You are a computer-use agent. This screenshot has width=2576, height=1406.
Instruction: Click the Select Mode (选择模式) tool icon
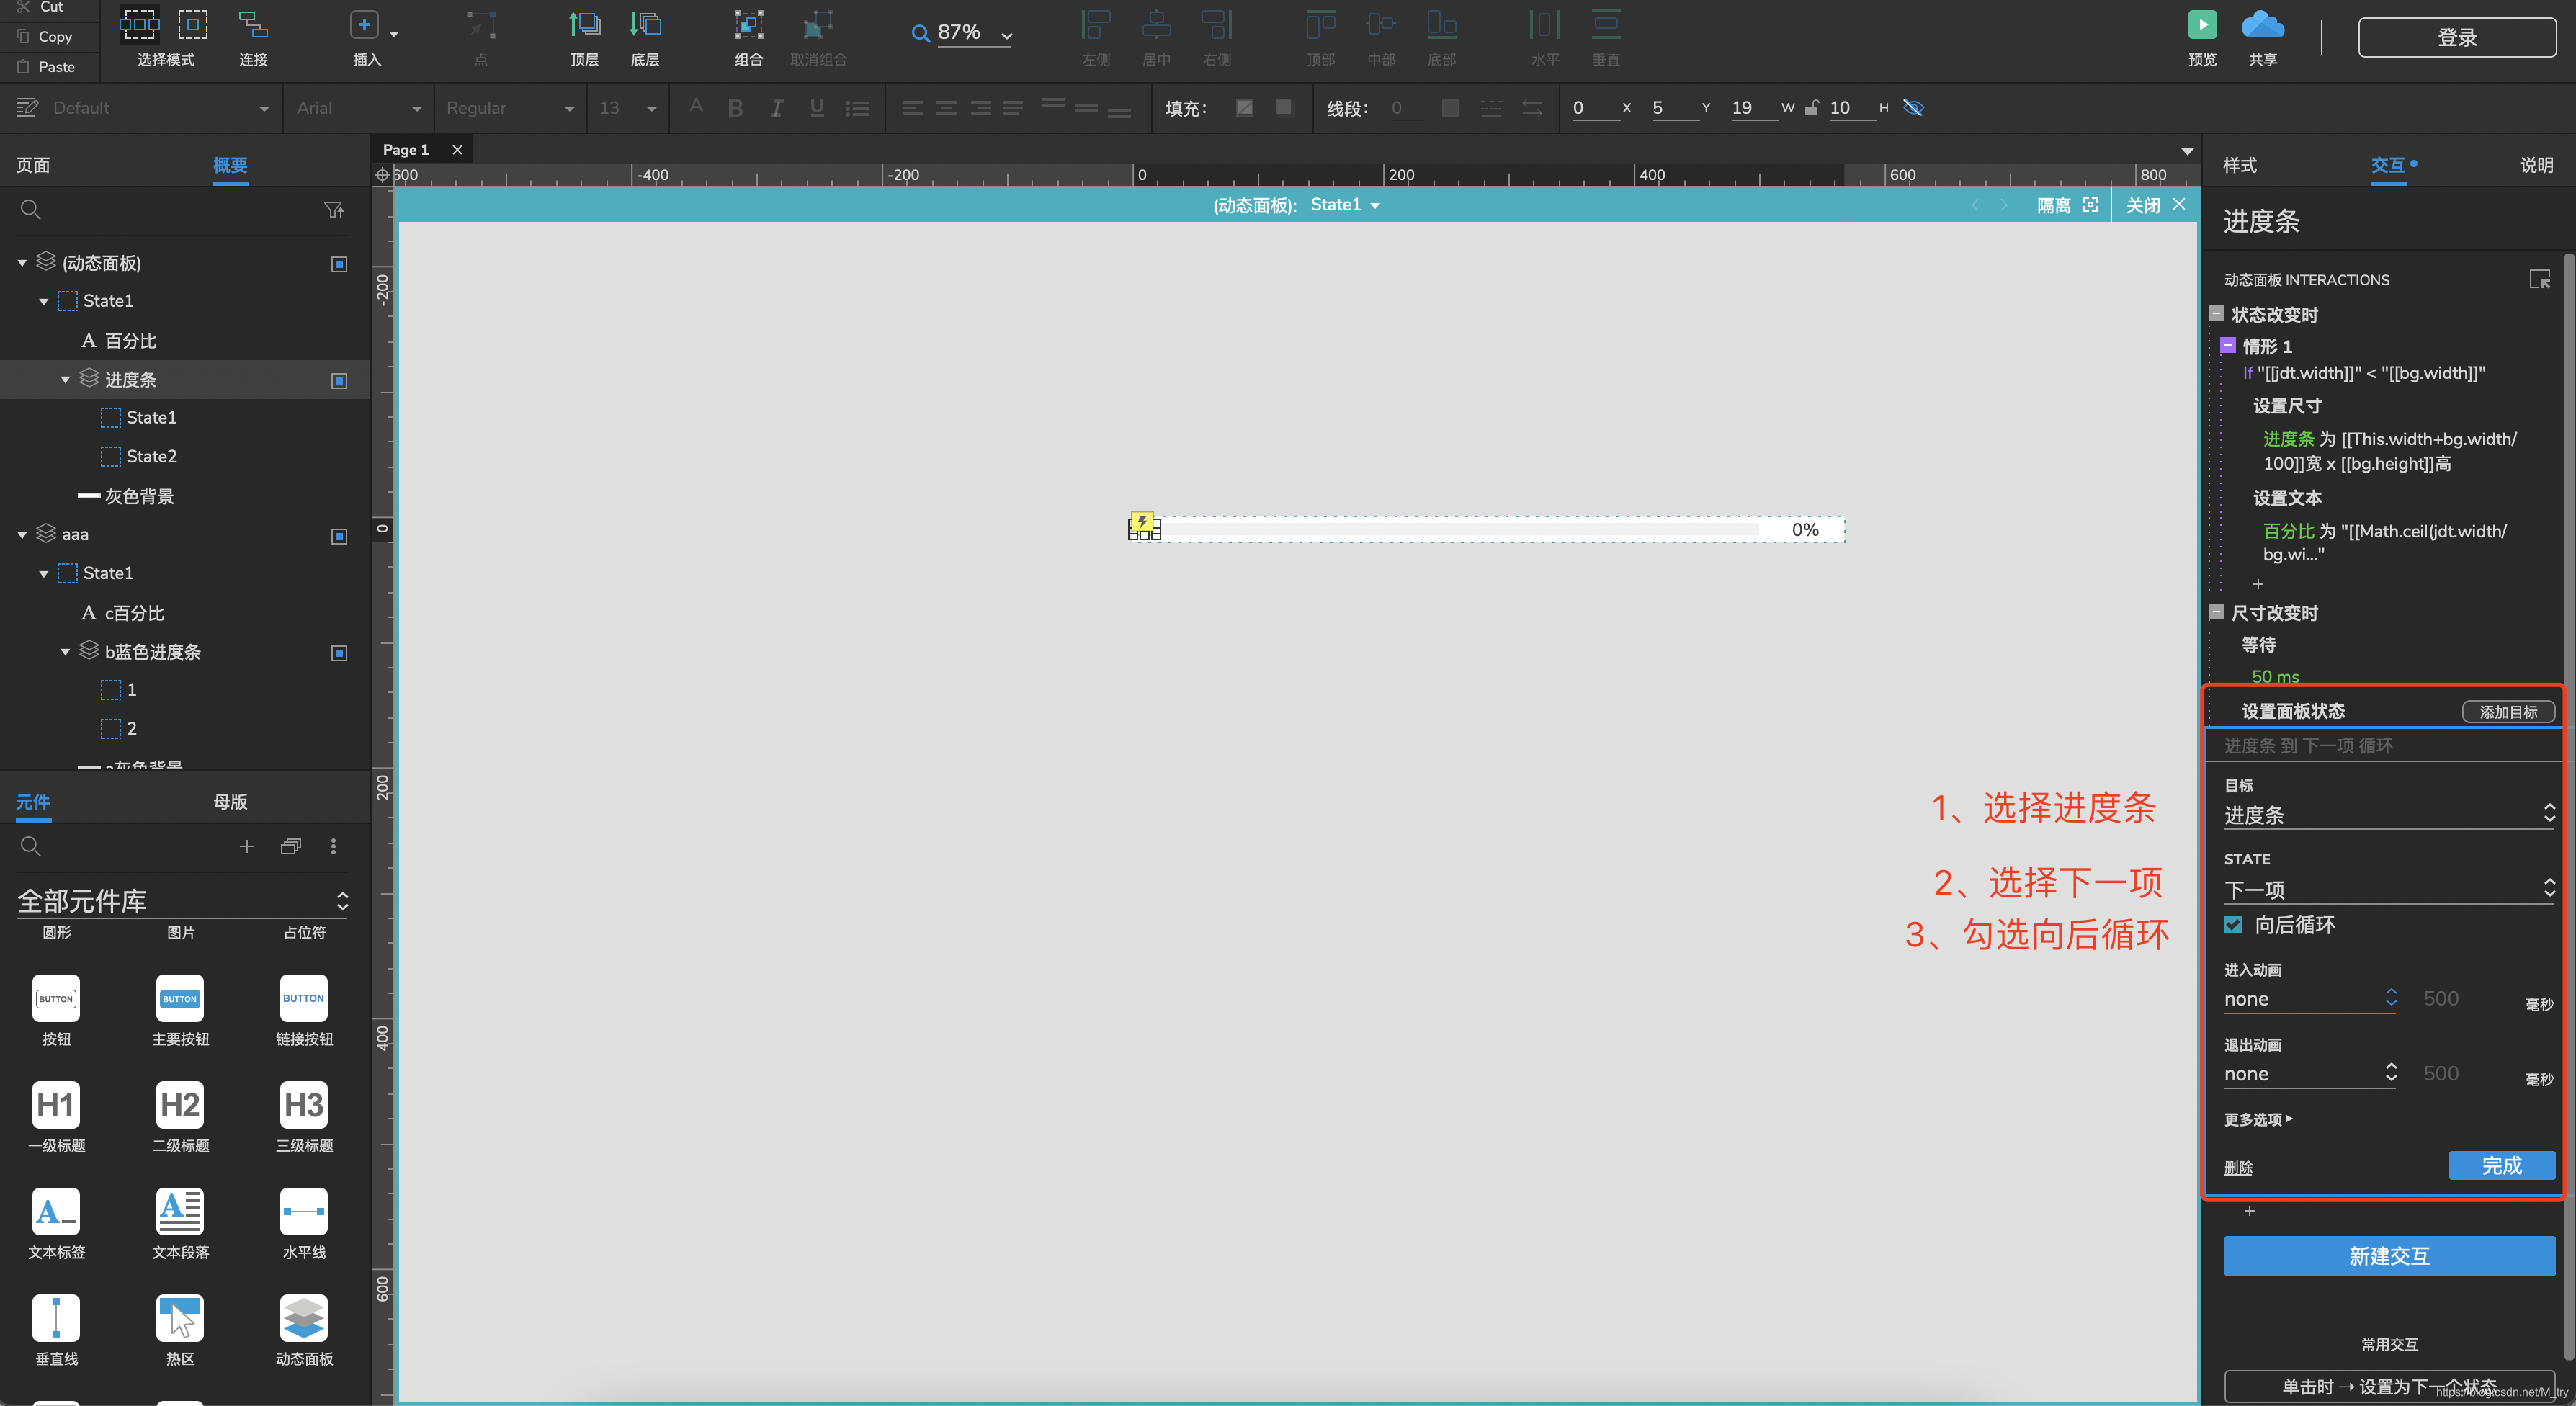pos(139,24)
